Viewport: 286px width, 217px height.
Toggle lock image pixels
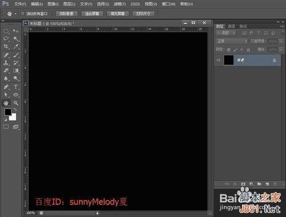pyautogui.click(x=236, y=50)
